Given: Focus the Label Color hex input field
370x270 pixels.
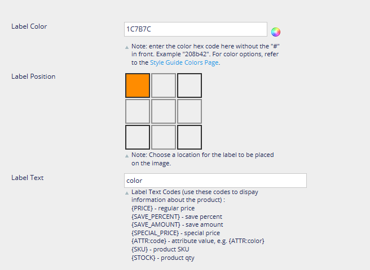Looking at the screenshot, I should tap(195, 29).
